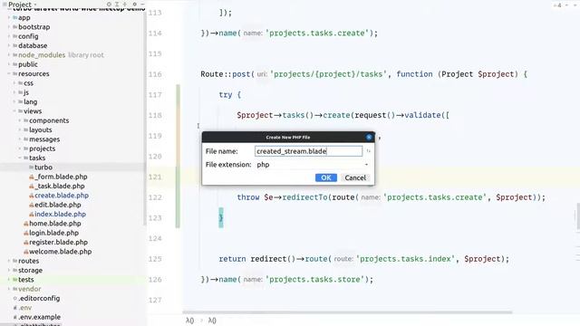Viewport: 580px width, 326px height.
Task: Open _task.blade.php file
Action: 59,186
